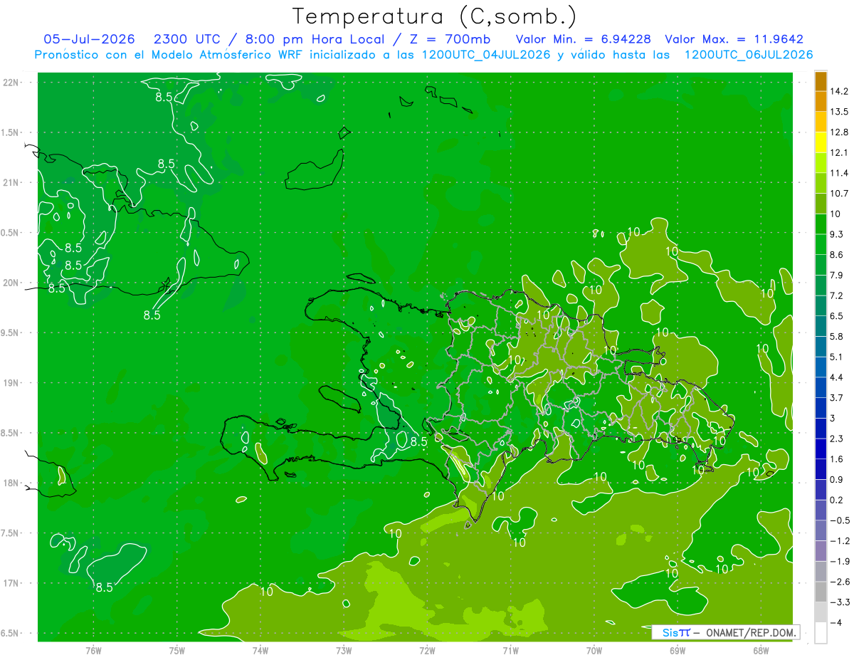Click the longitude label '68W'
This screenshot has height=660, width=854.
[x=760, y=651]
